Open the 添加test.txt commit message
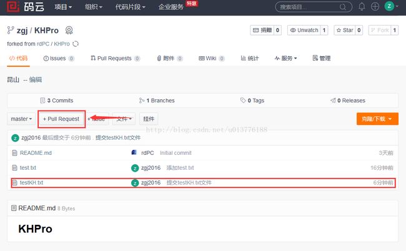406x251 pixels. pos(180,168)
